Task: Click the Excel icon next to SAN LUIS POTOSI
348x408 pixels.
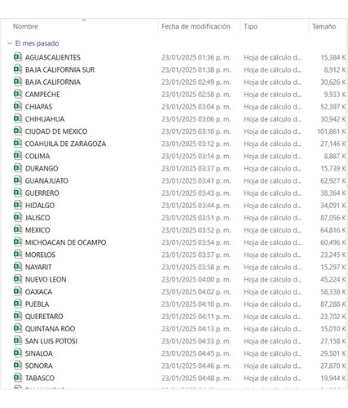Action: [x=18, y=341]
